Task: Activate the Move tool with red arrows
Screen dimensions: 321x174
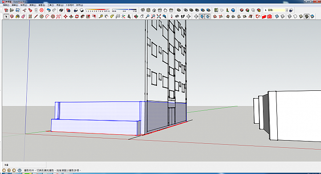Action: tap(66, 16)
